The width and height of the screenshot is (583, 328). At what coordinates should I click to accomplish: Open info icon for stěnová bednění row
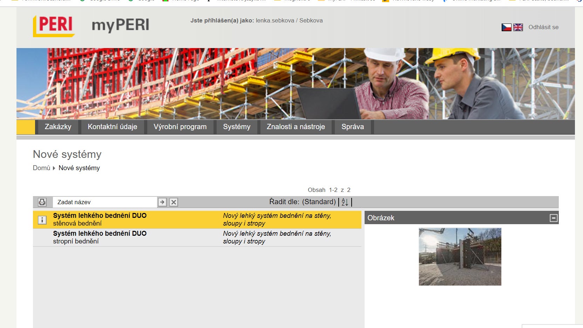[42, 220]
